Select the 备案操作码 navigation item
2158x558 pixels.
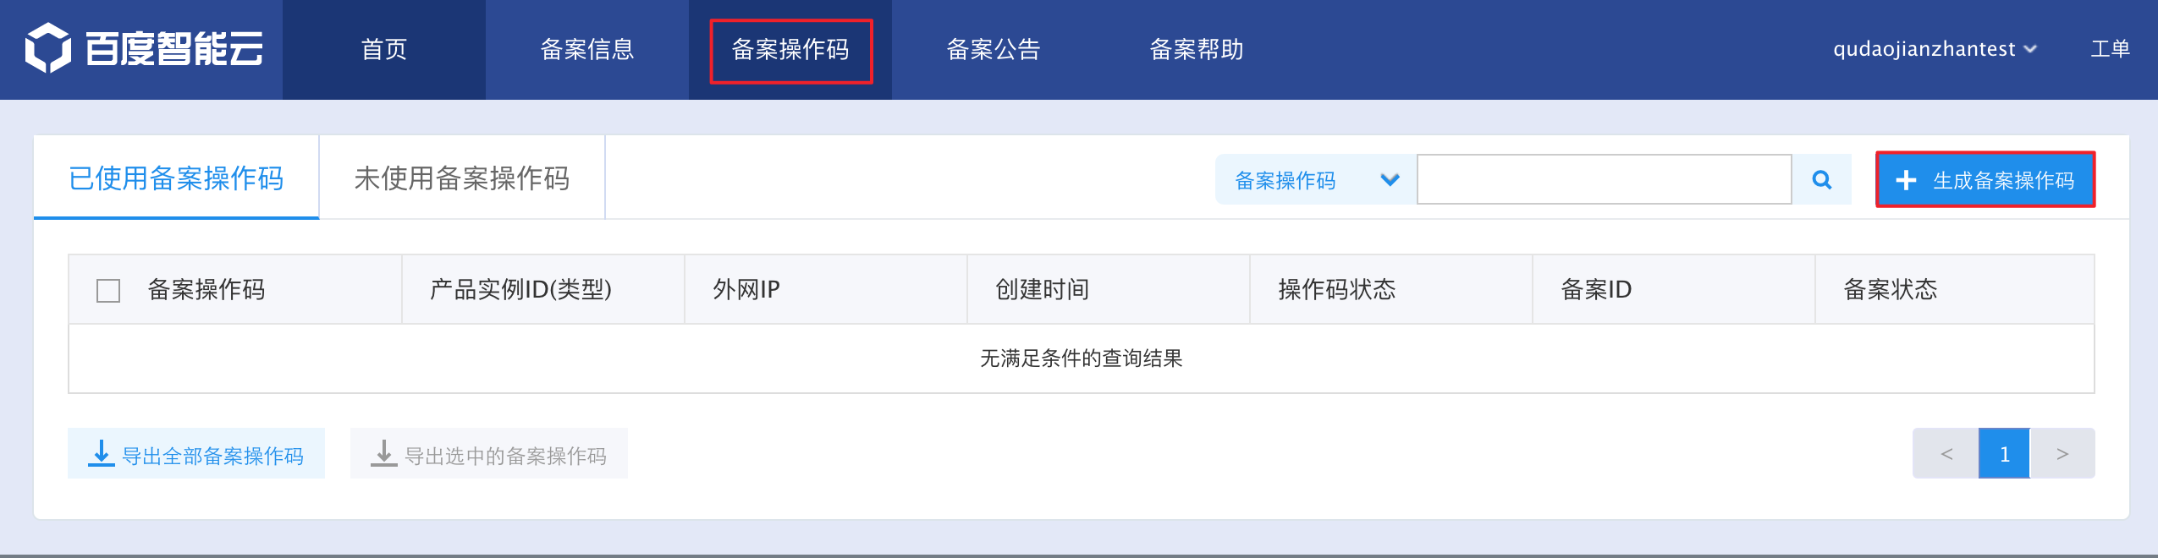pyautogui.click(x=790, y=49)
